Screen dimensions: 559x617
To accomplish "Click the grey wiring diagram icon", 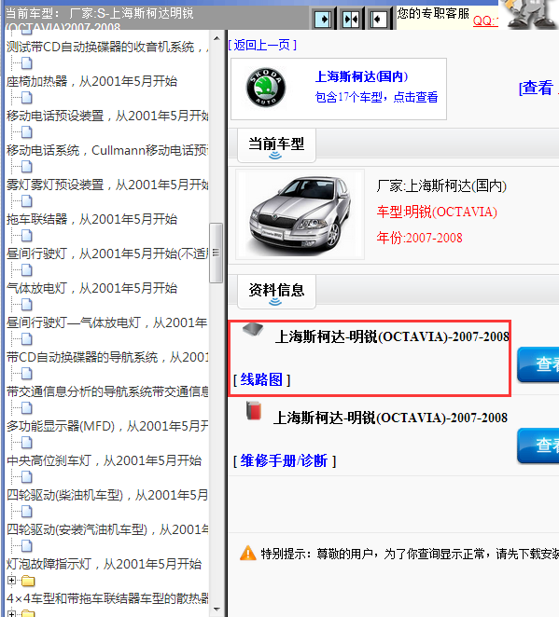I will pyautogui.click(x=253, y=329).
